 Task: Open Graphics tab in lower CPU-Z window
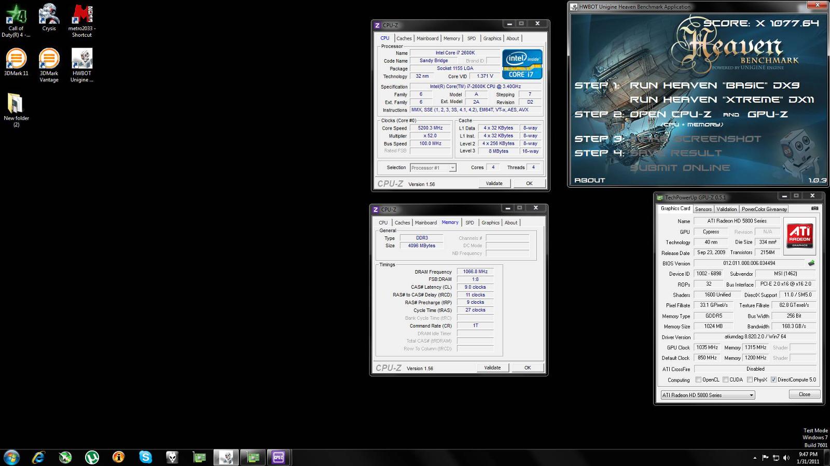[490, 223]
